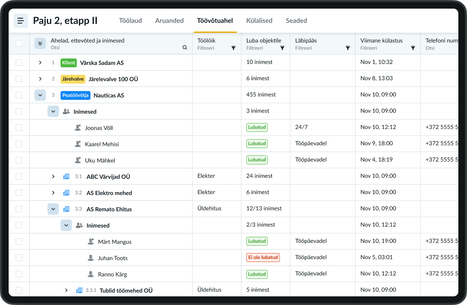Click the worker icon next to Märt Mangus

point(91,242)
